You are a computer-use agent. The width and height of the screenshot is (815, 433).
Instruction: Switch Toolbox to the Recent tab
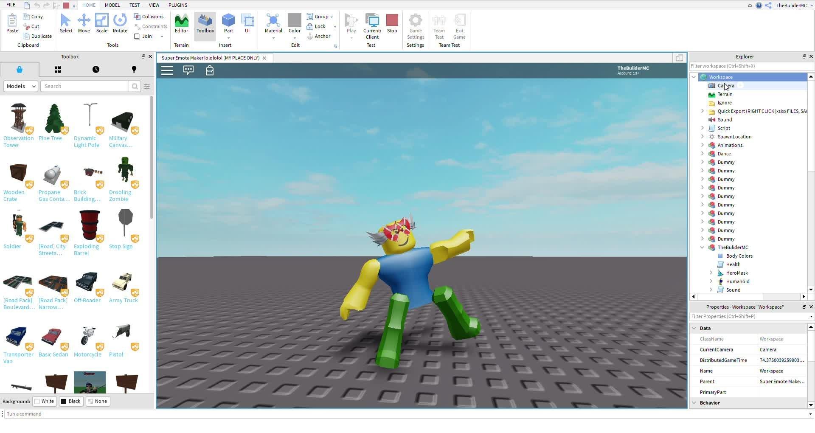(x=96, y=70)
